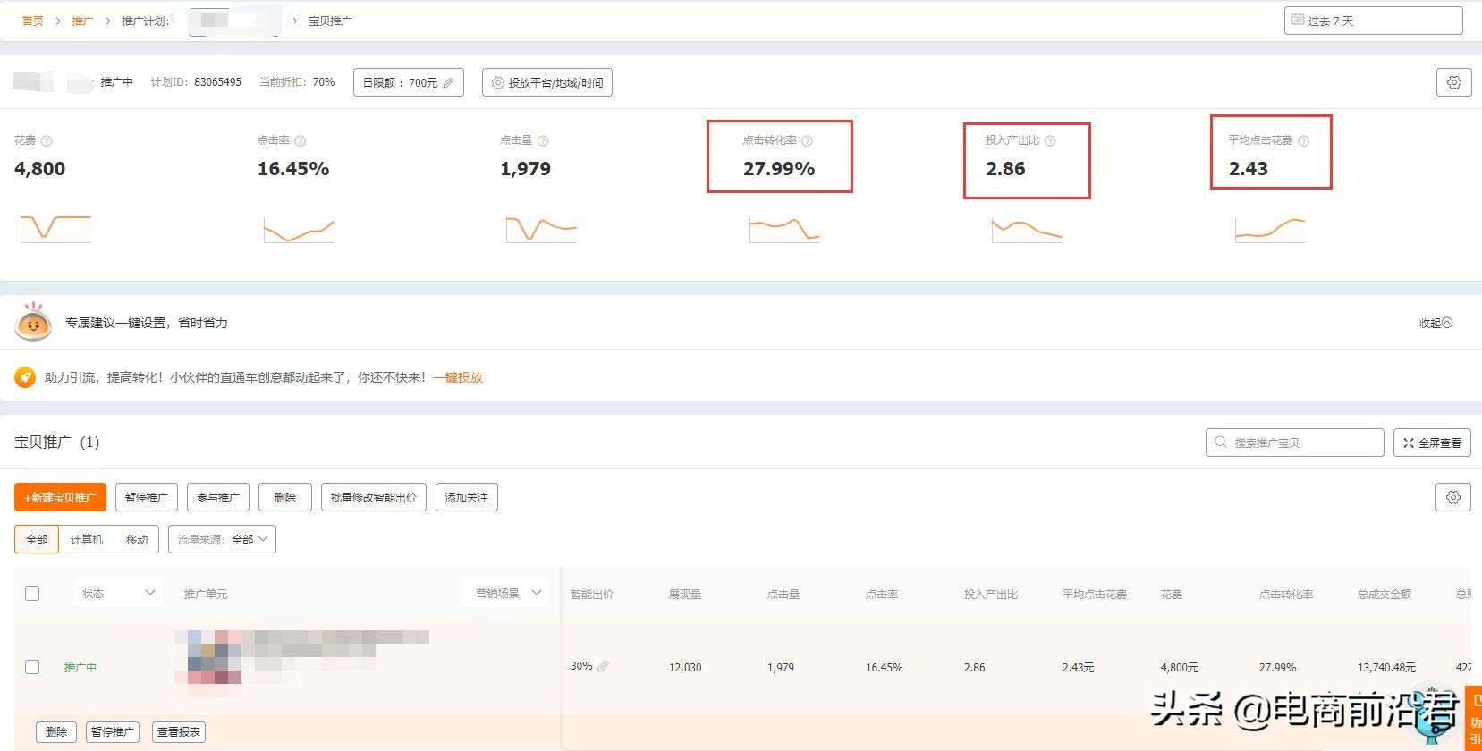Viewport: 1482px width, 751px height.
Task: Collapse suggestions with 收起 toggle
Action: (1435, 323)
